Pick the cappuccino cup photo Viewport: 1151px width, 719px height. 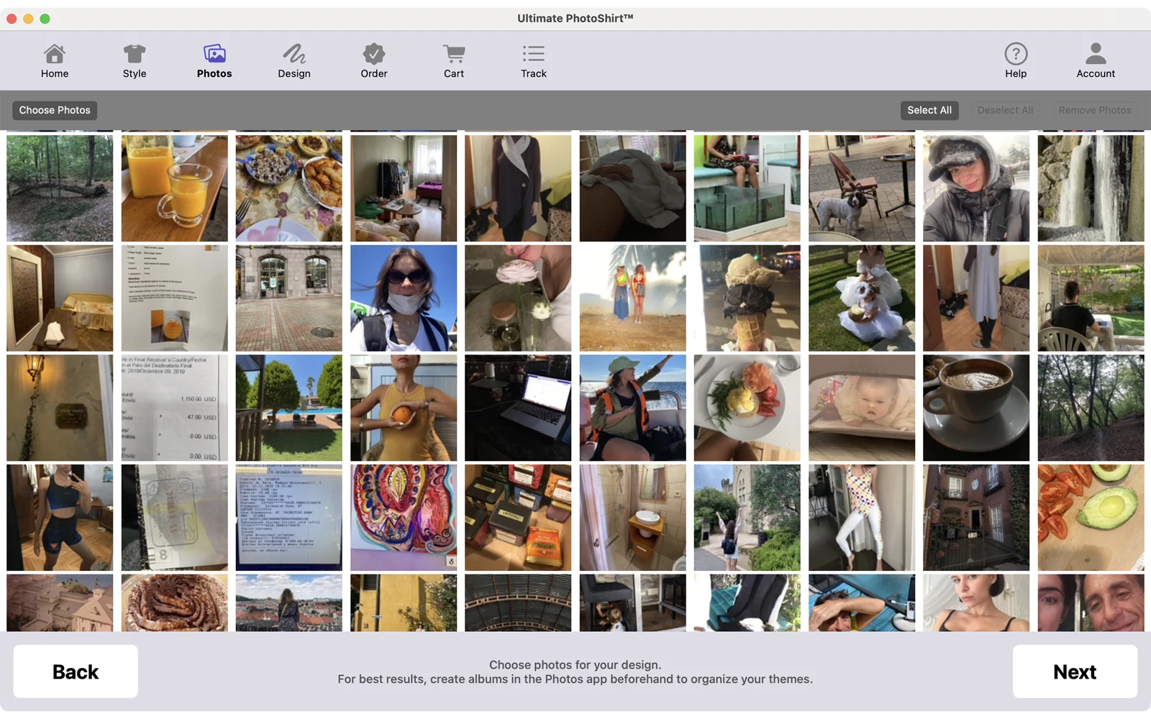[x=976, y=408]
